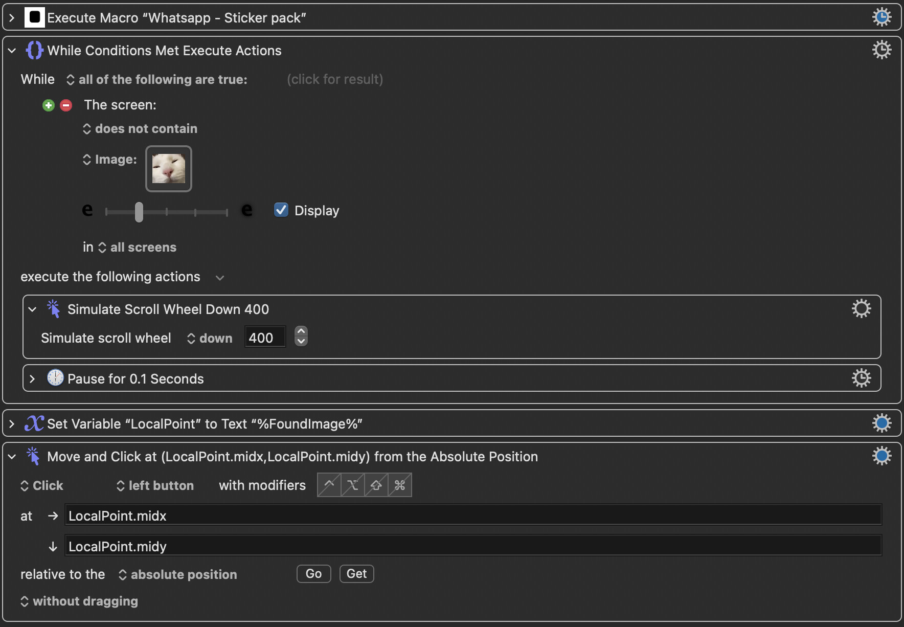
Task: Open 'all of the following are true' menu
Action: pyautogui.click(x=157, y=80)
